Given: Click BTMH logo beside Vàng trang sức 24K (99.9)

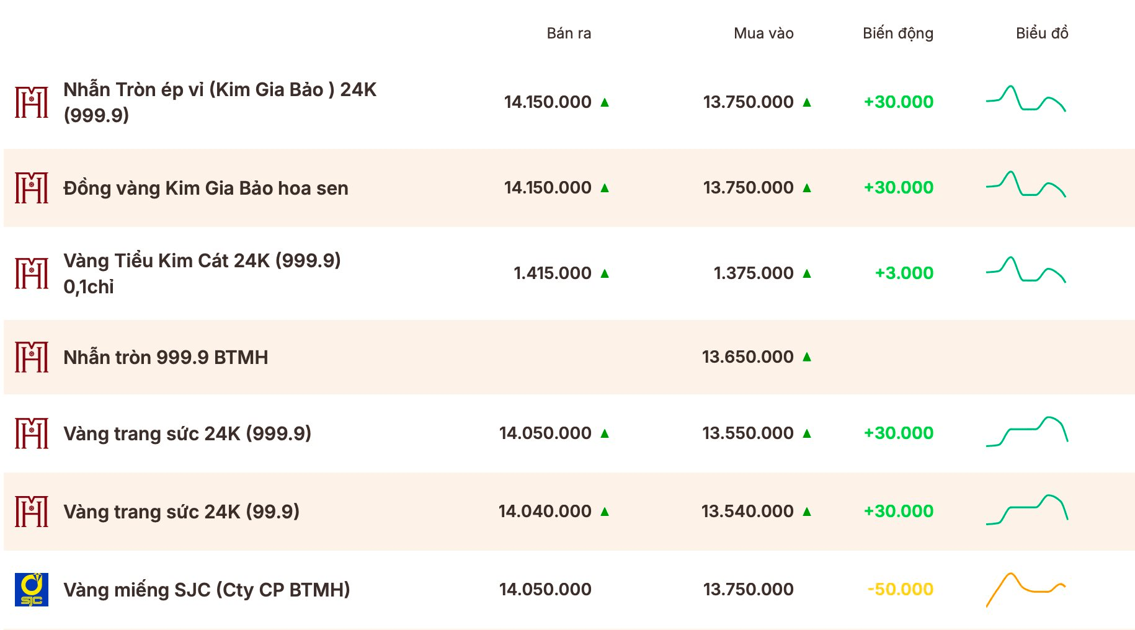Looking at the screenshot, I should pyautogui.click(x=32, y=512).
